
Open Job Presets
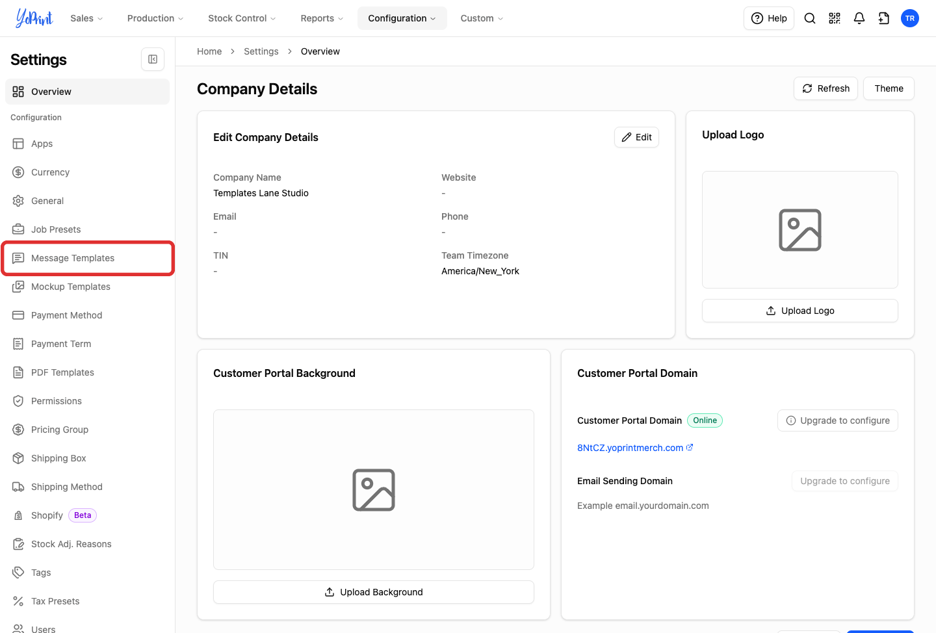(87, 229)
